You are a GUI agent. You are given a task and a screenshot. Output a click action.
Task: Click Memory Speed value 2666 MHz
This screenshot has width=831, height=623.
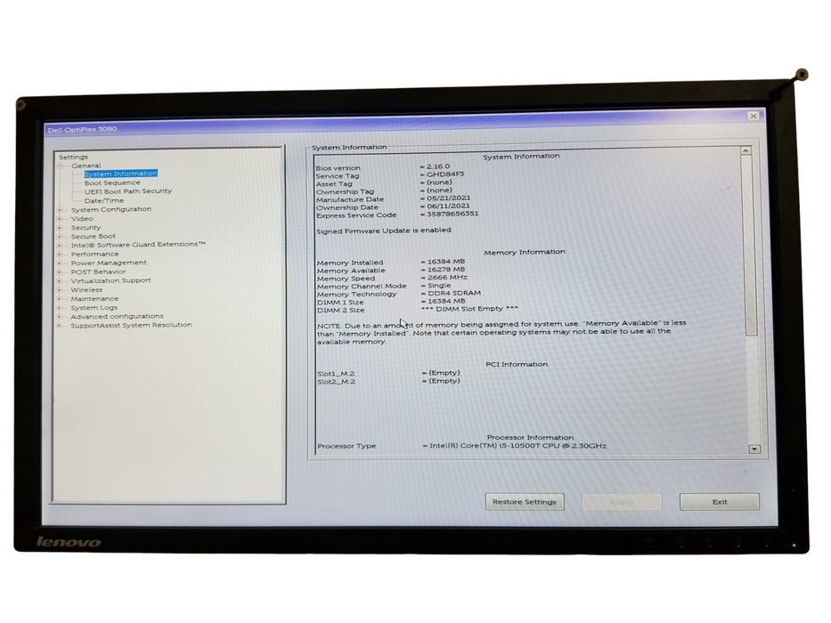(x=448, y=278)
